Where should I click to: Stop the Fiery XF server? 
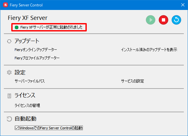pyautogui.click(x=163, y=20)
